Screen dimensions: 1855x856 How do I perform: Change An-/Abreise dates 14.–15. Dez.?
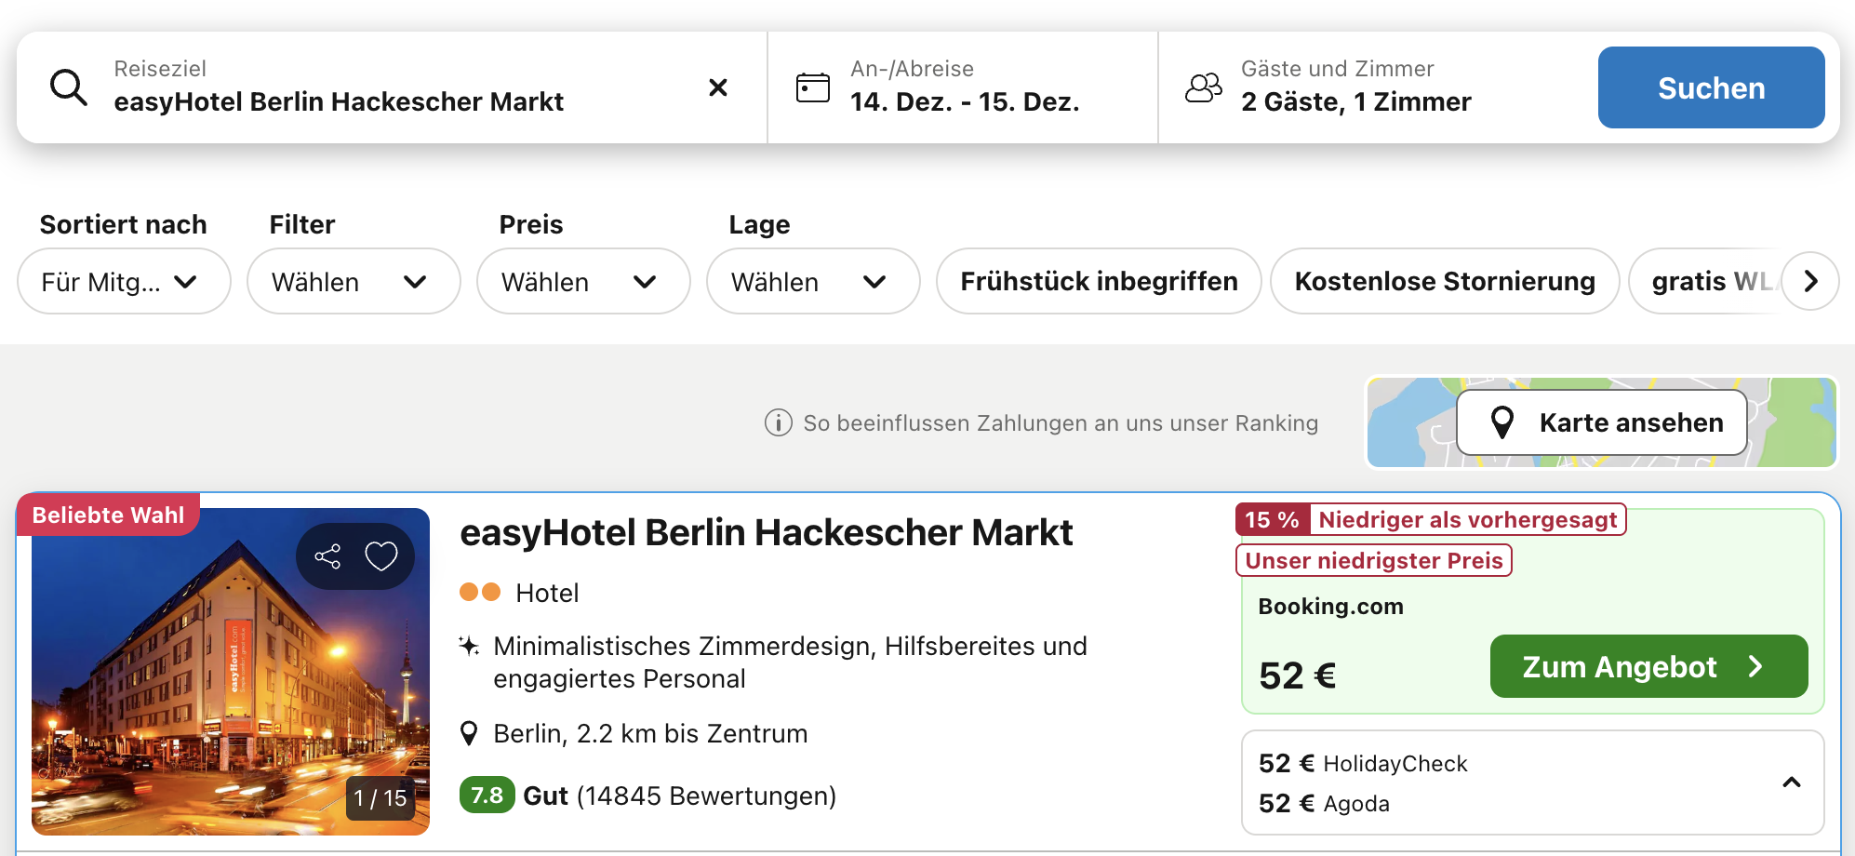(965, 87)
